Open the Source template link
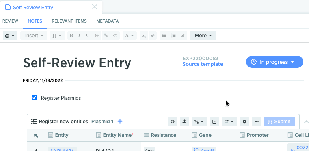The height and width of the screenshot is (151, 309). tap(203, 64)
